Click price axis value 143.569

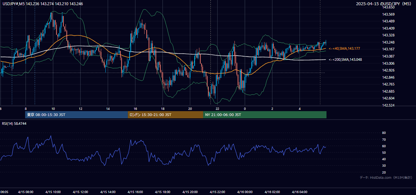(x=388, y=14)
